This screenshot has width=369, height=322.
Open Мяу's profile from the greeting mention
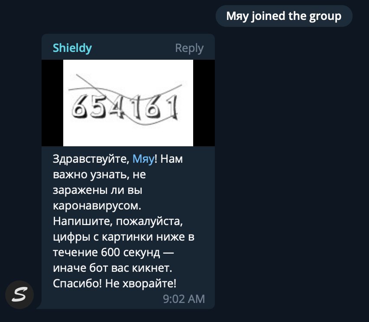coord(143,159)
